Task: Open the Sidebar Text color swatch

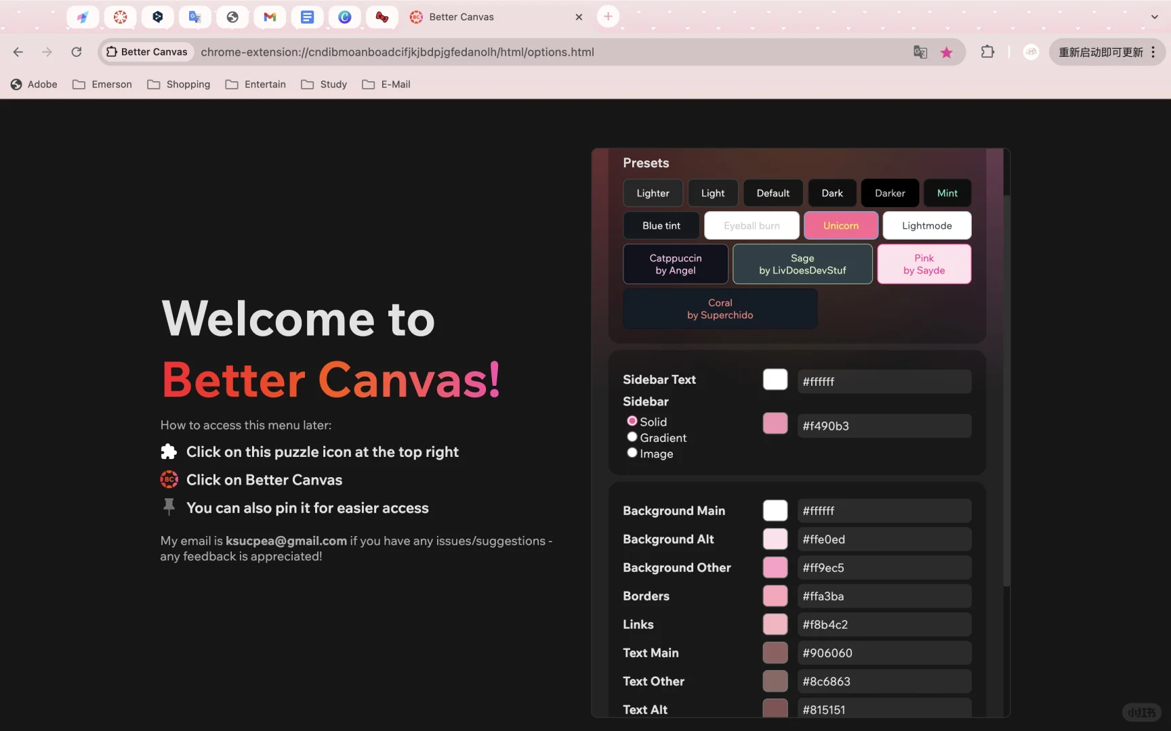Action: pos(775,380)
